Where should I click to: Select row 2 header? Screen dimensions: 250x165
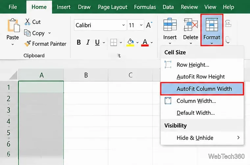[9, 99]
